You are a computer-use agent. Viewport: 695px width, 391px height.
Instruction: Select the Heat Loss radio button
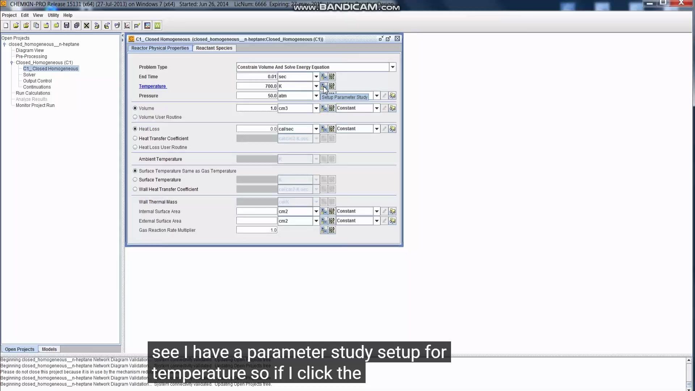tap(135, 129)
